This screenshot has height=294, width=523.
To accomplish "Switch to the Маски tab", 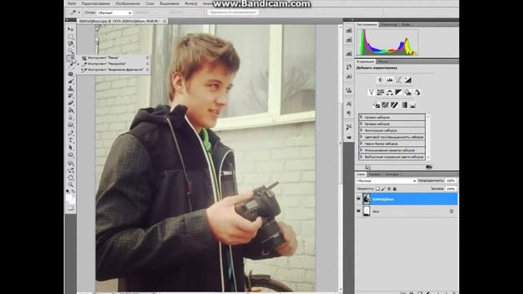I will pos(382,62).
